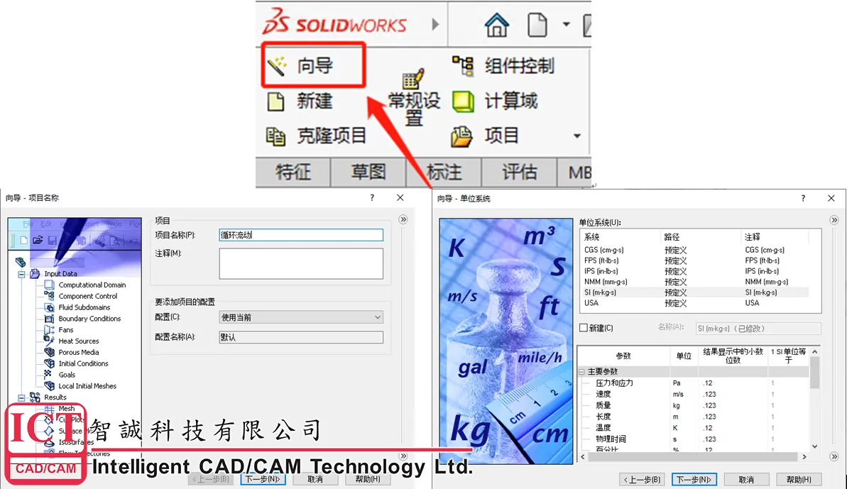The width and height of the screenshot is (847, 489).
Task: Open the Project (项目) folder icon
Action: (x=463, y=136)
